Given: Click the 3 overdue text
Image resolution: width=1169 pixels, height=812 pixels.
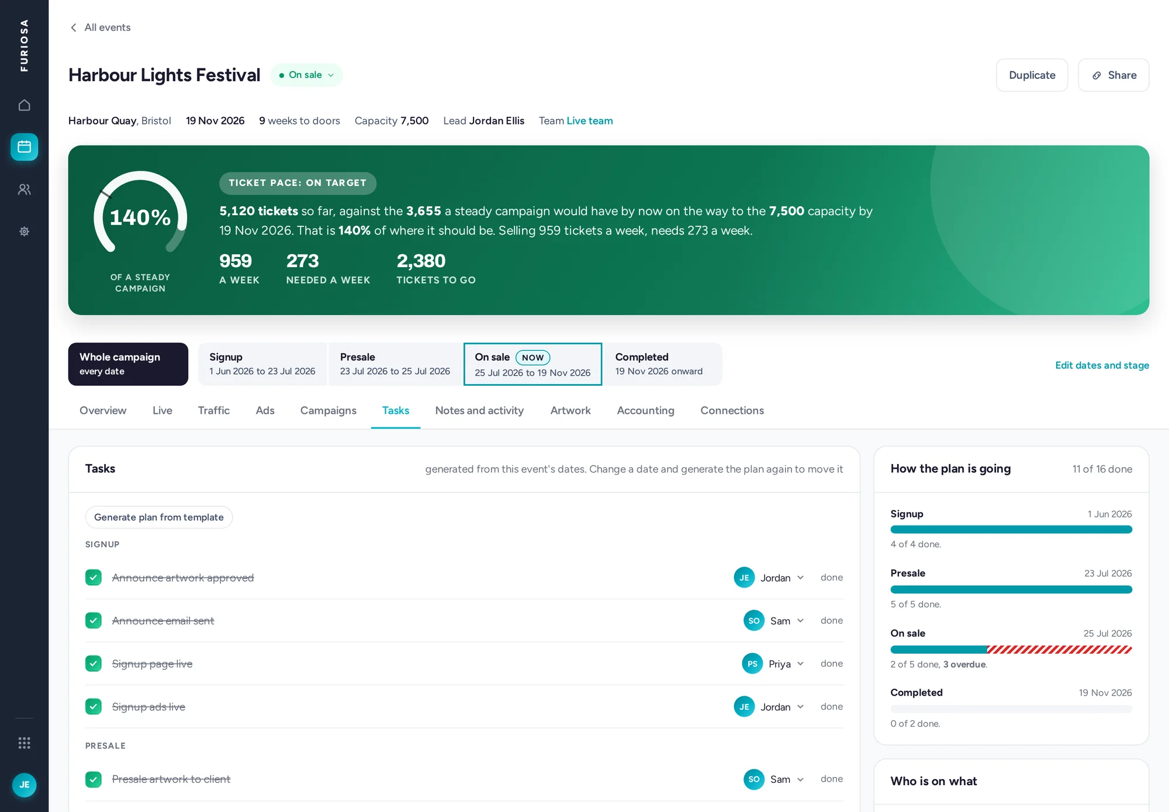Looking at the screenshot, I should click(x=964, y=665).
